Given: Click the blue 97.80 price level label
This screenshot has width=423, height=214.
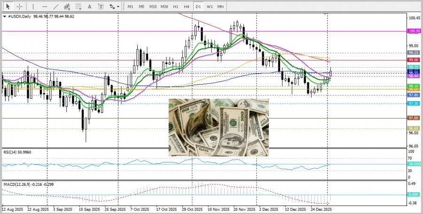Looking at the screenshot, I should point(414,95).
